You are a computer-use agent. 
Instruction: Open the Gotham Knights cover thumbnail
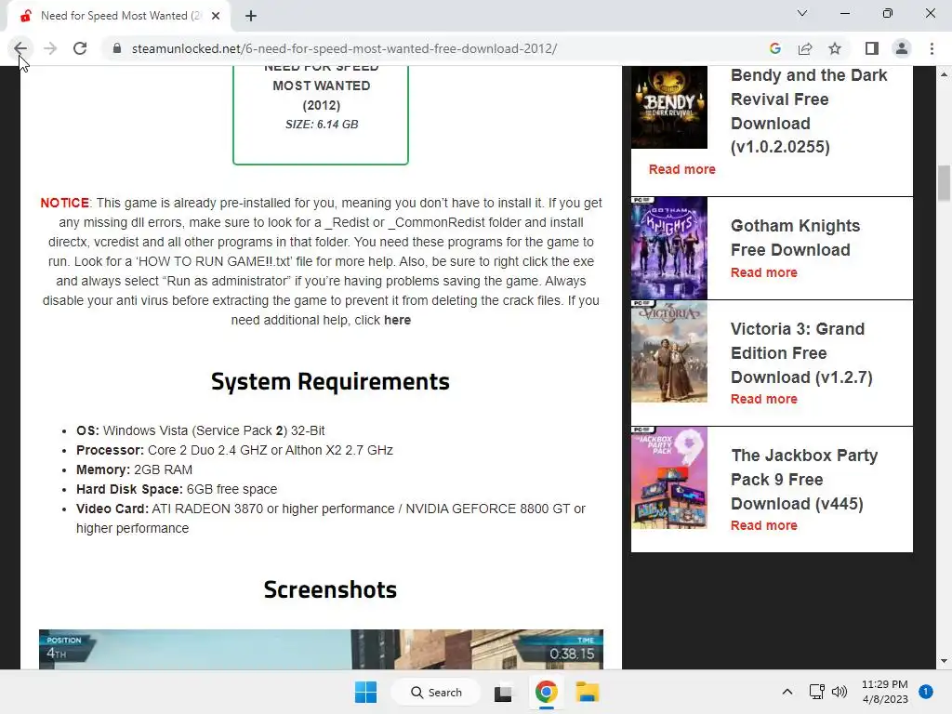coord(669,247)
